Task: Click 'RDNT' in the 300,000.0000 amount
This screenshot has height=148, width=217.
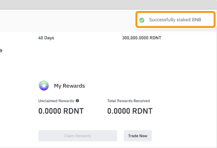Action: coord(155,38)
